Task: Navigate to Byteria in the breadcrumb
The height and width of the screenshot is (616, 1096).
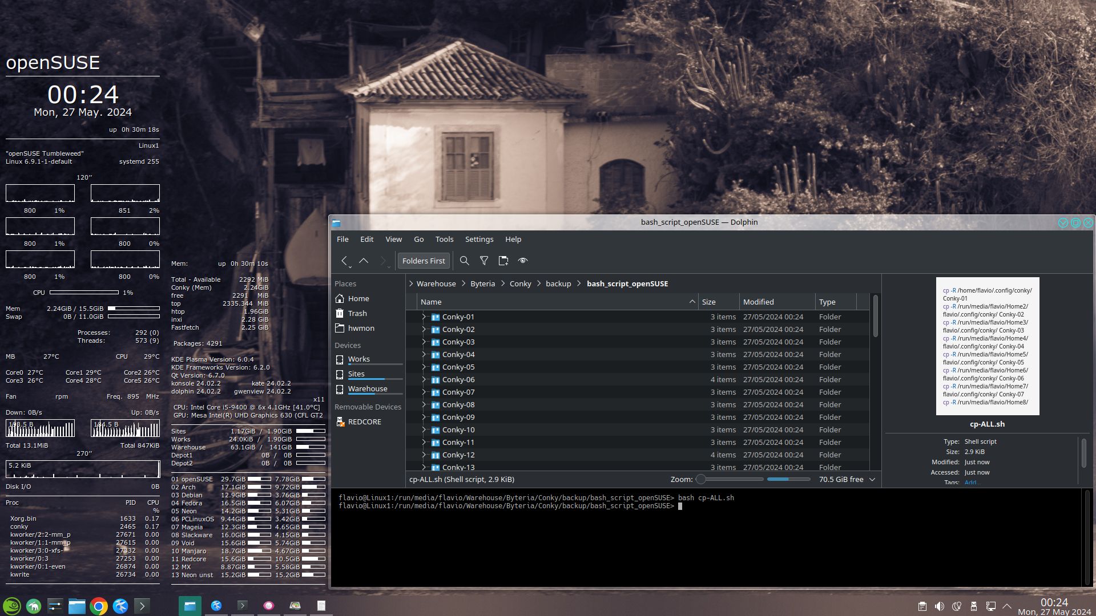Action: (483, 283)
